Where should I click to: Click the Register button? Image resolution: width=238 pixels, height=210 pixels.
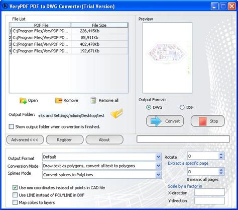pyautogui.click(x=65, y=139)
